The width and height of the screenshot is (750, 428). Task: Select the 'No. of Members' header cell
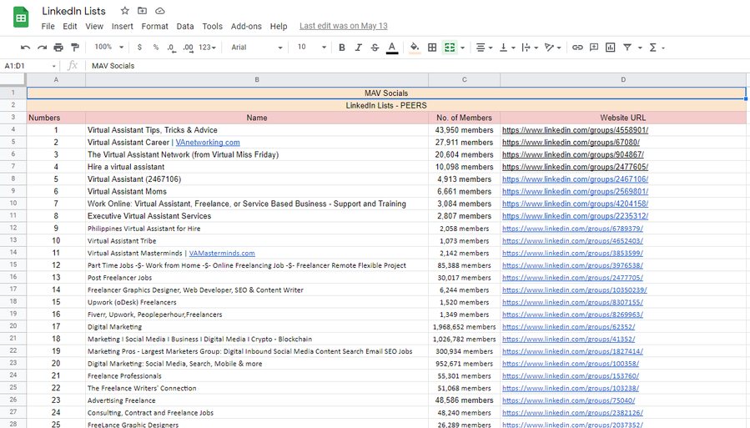tap(465, 118)
